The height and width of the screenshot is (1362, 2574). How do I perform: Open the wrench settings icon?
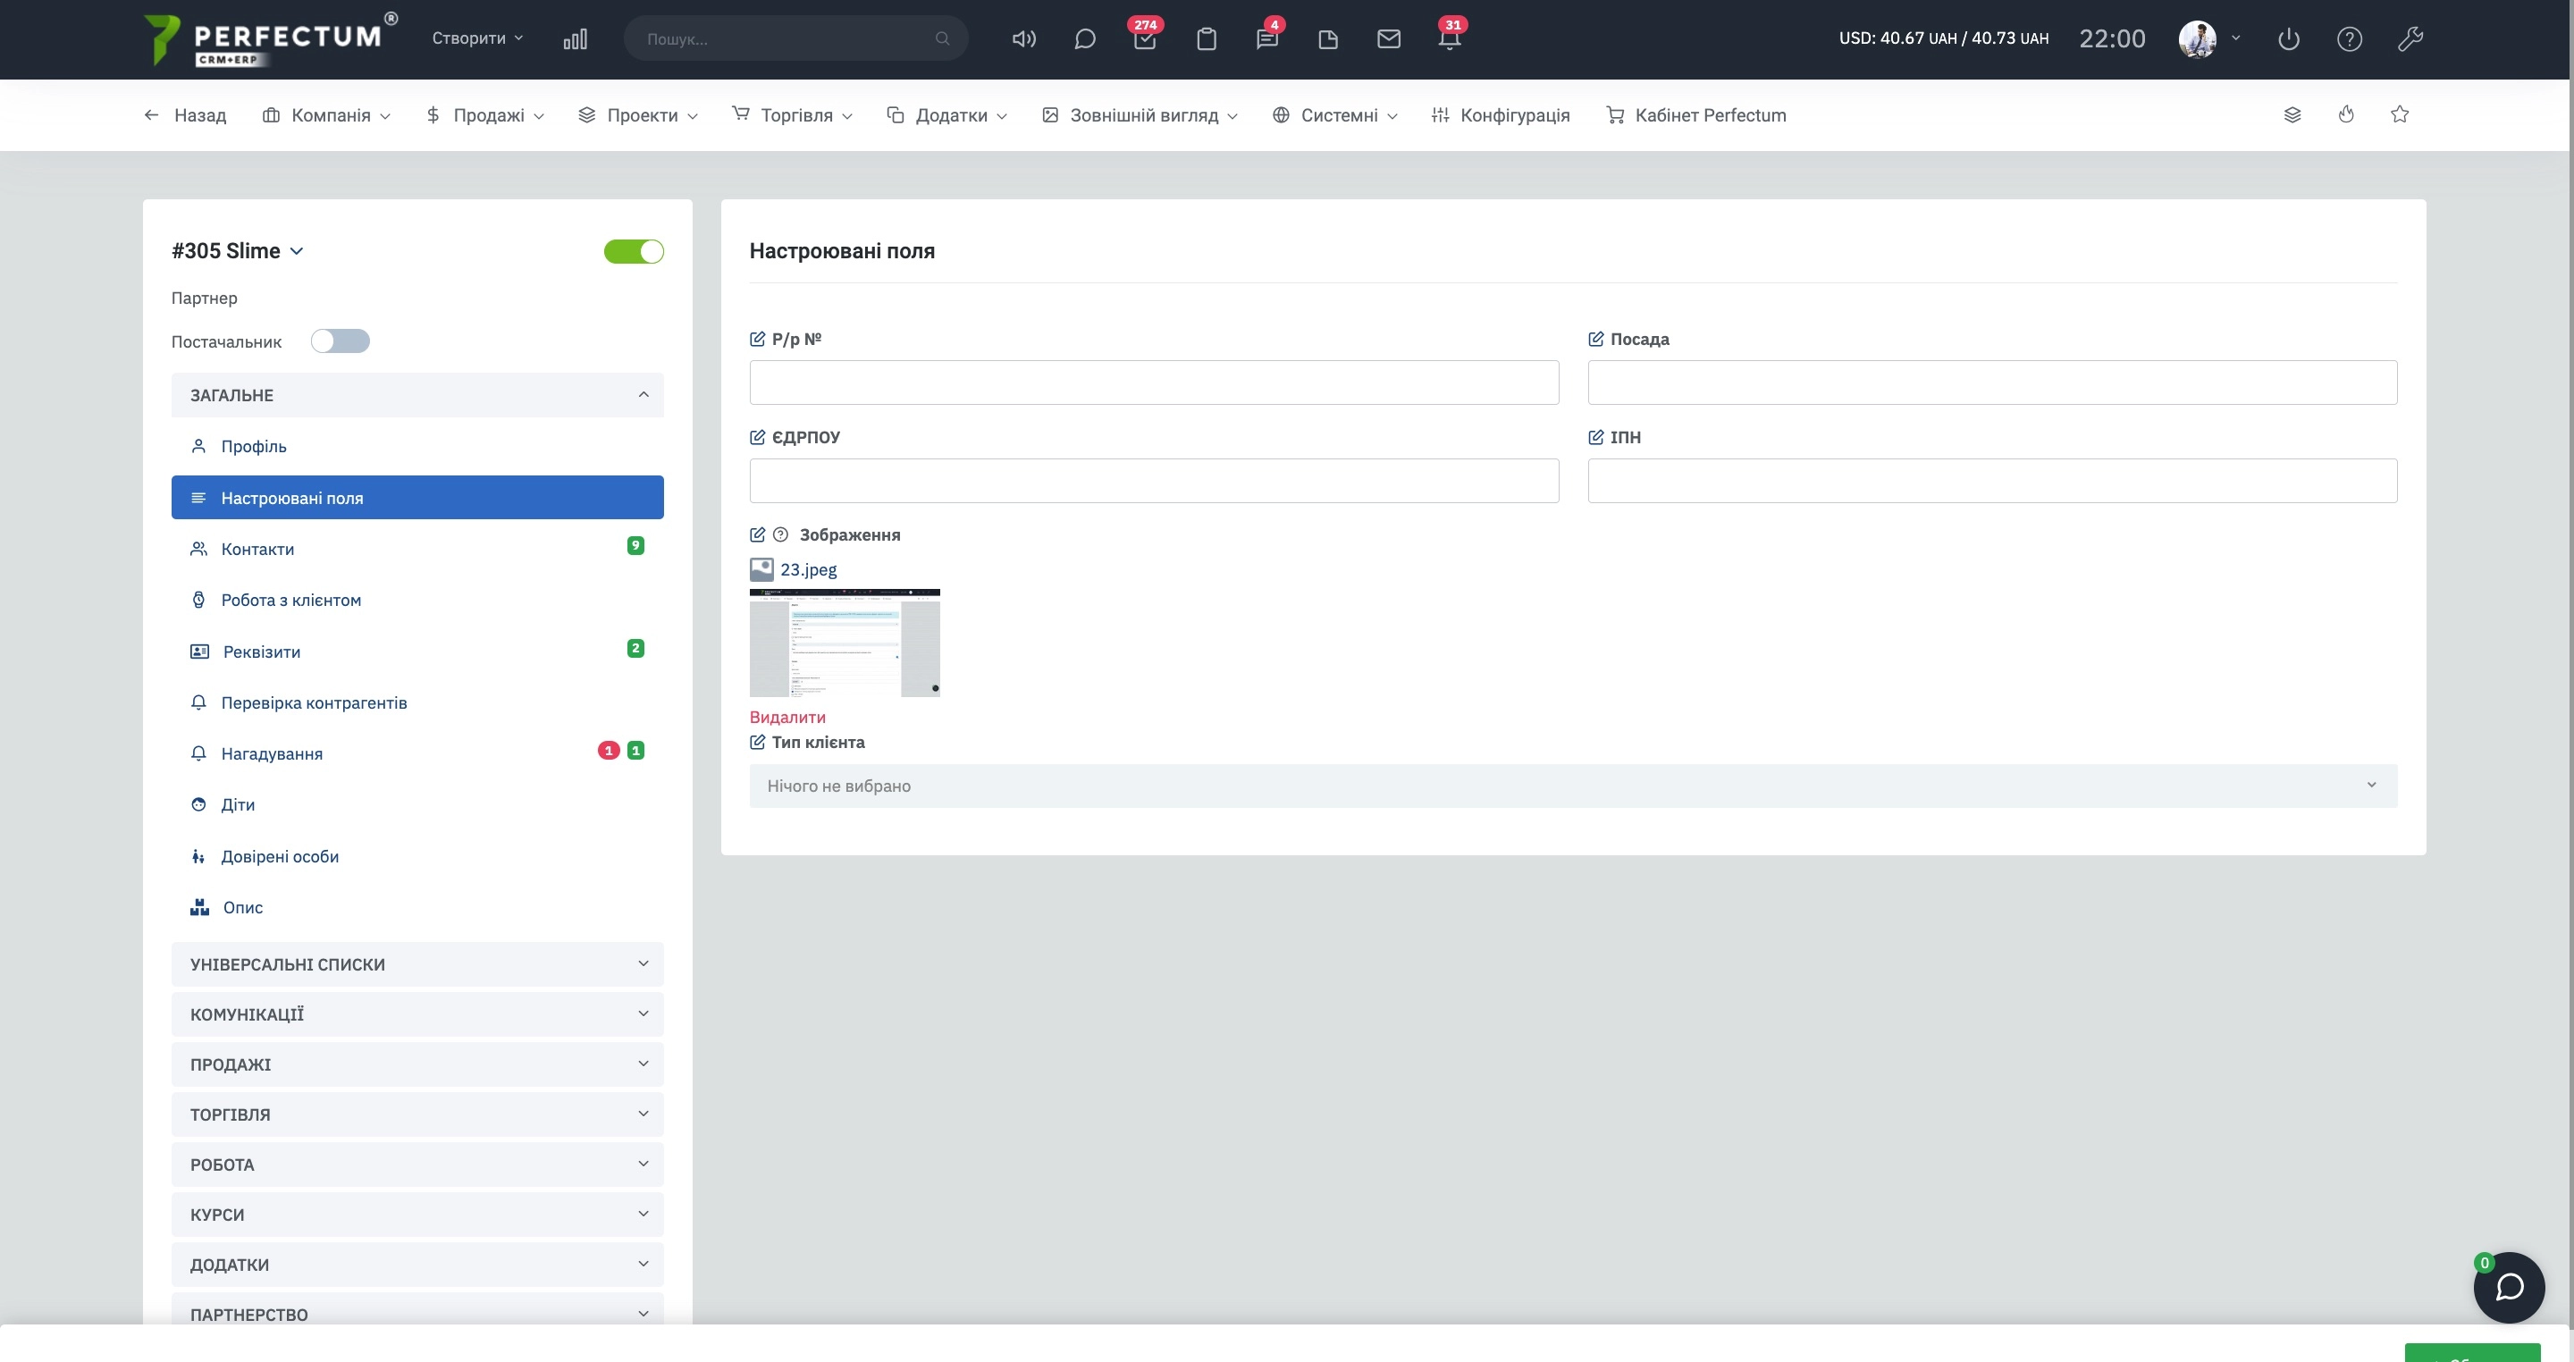click(2410, 39)
